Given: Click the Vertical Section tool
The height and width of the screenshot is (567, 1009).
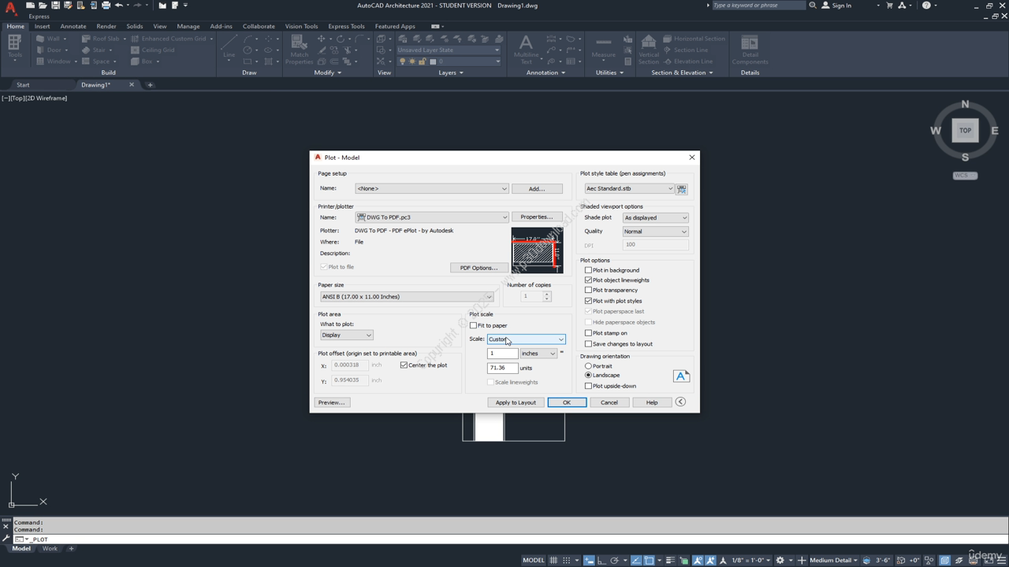Looking at the screenshot, I should click(x=649, y=49).
